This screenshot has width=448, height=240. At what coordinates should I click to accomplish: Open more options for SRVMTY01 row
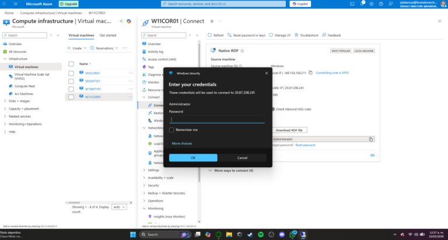pos(131,81)
